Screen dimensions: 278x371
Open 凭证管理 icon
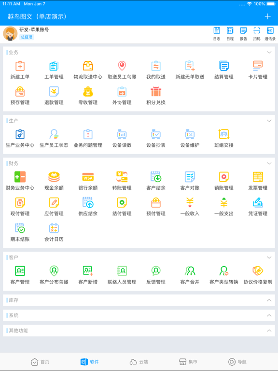click(x=258, y=203)
